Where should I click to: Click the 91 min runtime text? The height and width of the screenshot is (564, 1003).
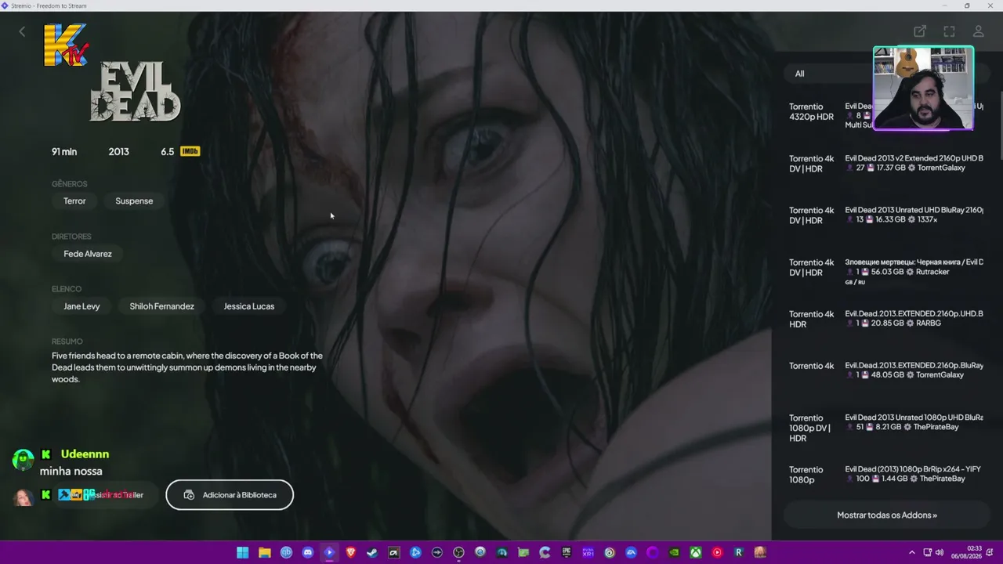(x=64, y=151)
